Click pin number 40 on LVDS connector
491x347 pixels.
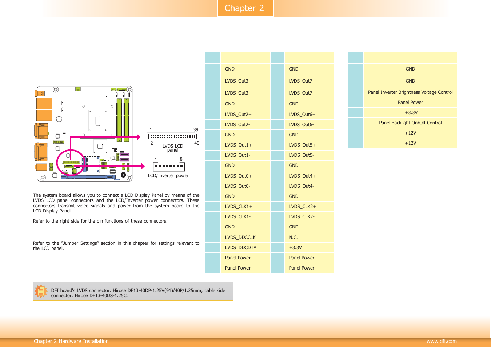[197, 143]
